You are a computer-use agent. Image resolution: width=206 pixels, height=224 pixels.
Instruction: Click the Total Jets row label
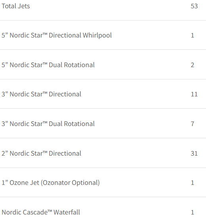tap(16, 6)
